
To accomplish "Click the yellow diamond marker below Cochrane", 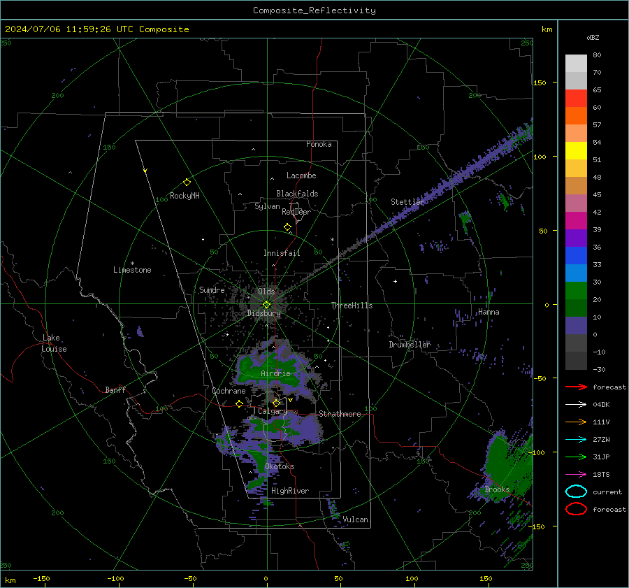I will coord(239,403).
